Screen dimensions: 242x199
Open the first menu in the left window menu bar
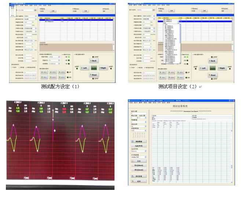(x=12, y=5)
